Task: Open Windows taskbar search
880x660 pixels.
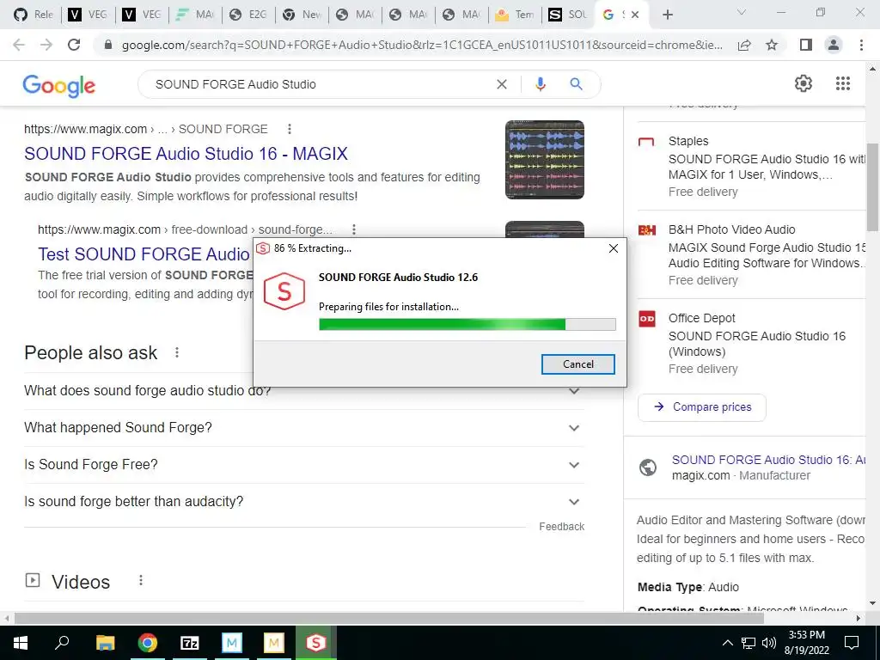Action: pyautogui.click(x=62, y=643)
